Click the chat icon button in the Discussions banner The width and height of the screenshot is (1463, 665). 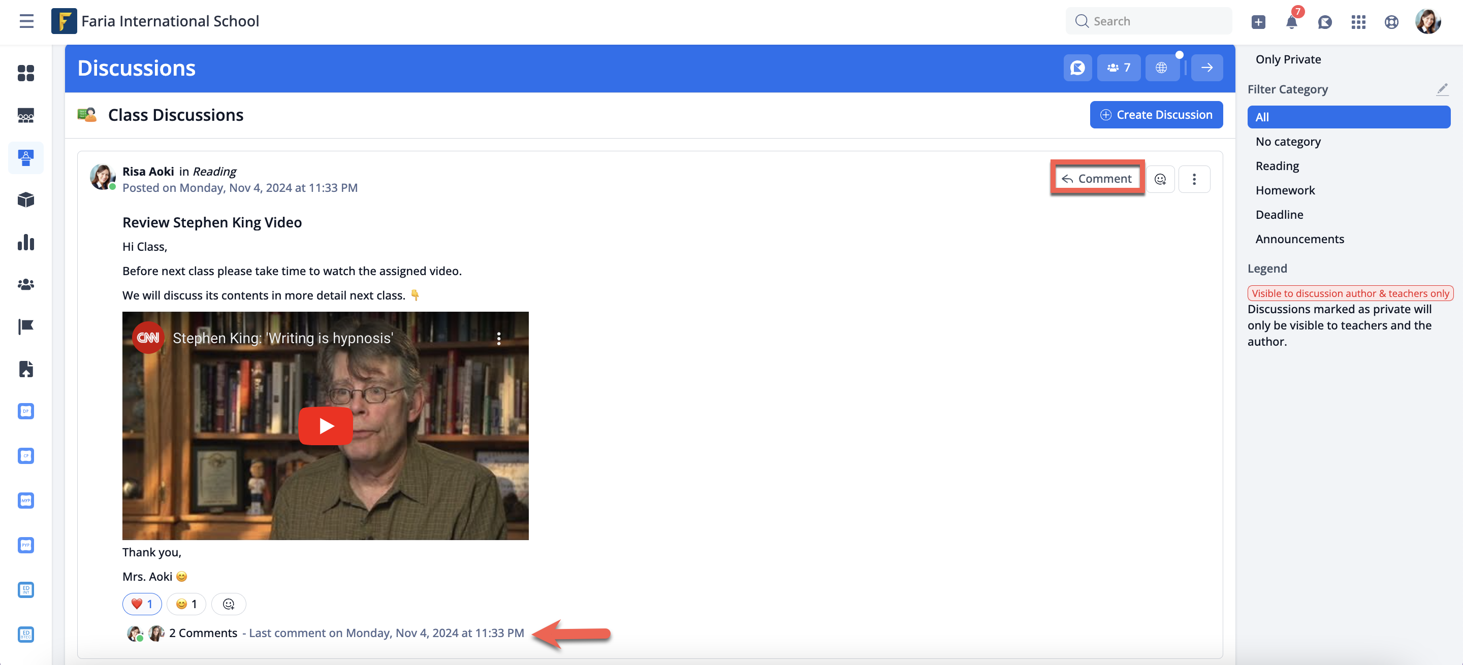(x=1077, y=68)
